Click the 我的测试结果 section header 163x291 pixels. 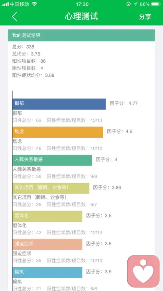tap(81, 35)
